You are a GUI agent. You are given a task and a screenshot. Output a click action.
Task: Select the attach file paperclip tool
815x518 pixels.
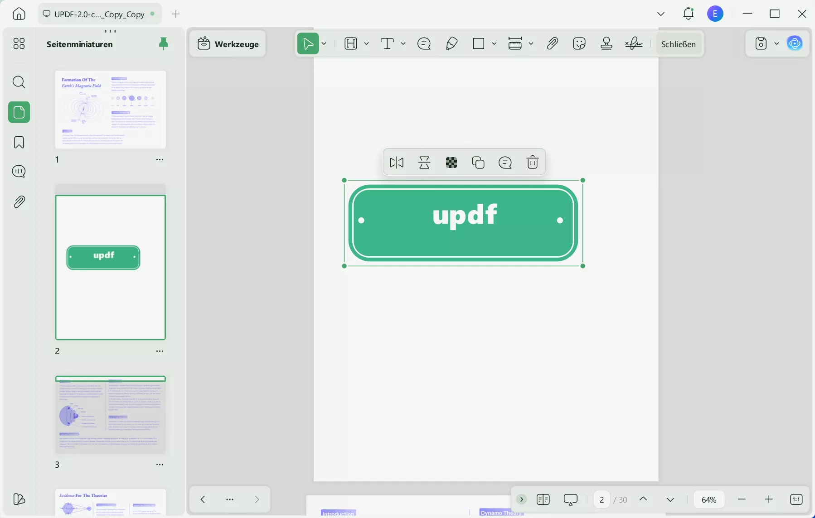(x=552, y=43)
